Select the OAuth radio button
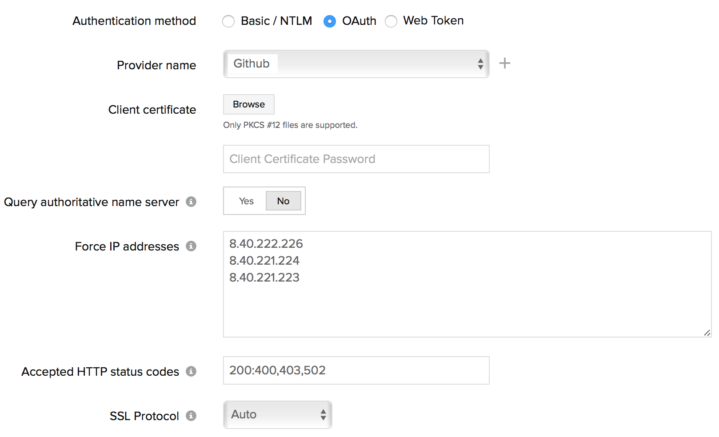719x437 pixels. pos(330,21)
